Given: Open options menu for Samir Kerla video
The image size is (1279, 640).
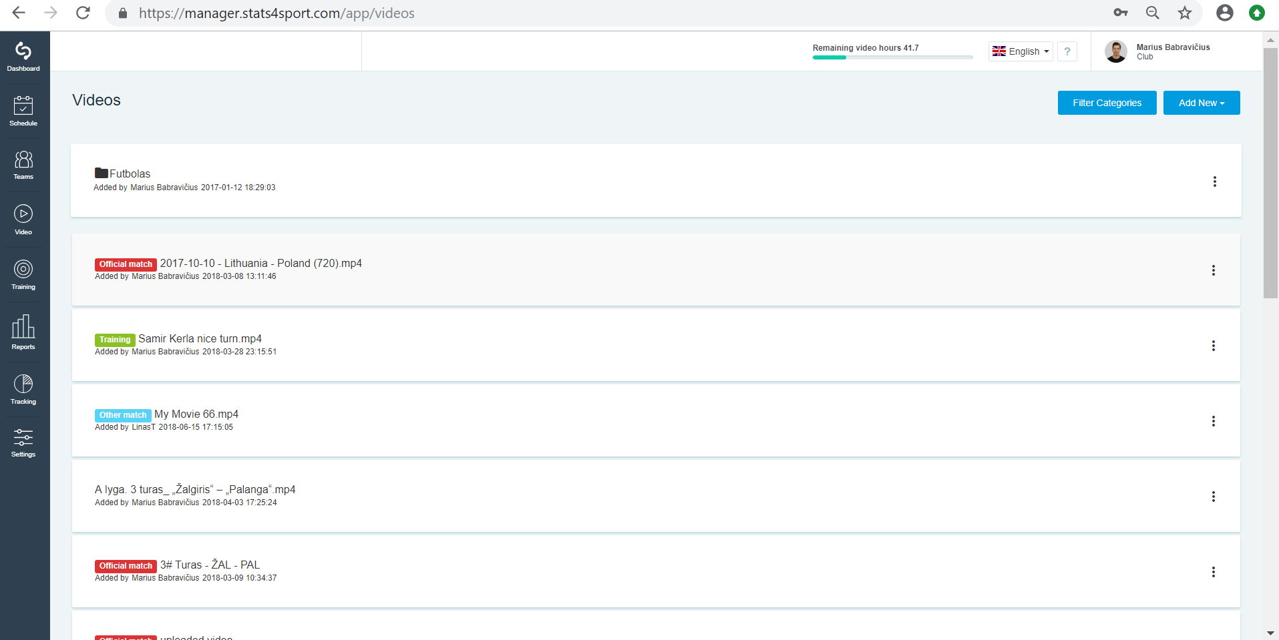Looking at the screenshot, I should click(1213, 346).
